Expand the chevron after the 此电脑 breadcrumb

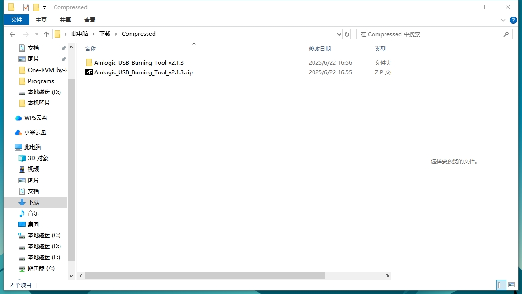[x=94, y=34]
